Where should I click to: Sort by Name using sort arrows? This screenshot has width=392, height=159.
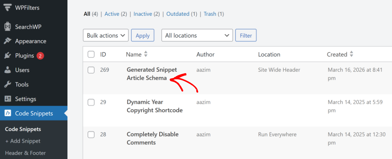pos(146,54)
